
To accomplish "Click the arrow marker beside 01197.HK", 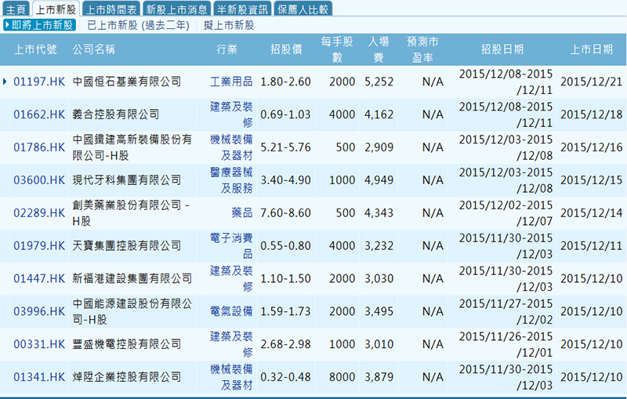I will pyautogui.click(x=5, y=82).
